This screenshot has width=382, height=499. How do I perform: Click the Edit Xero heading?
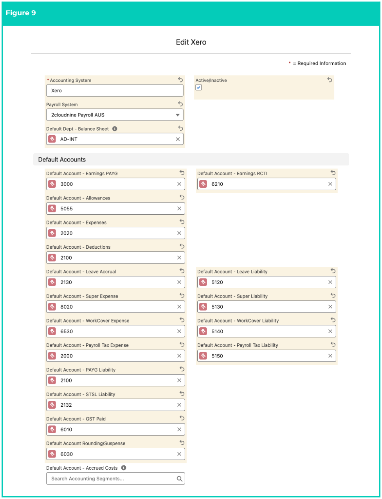point(191,42)
